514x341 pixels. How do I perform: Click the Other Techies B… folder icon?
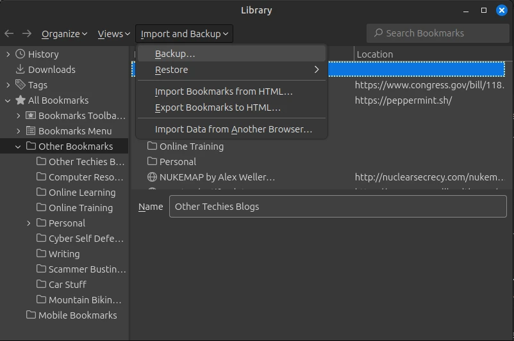coord(41,161)
